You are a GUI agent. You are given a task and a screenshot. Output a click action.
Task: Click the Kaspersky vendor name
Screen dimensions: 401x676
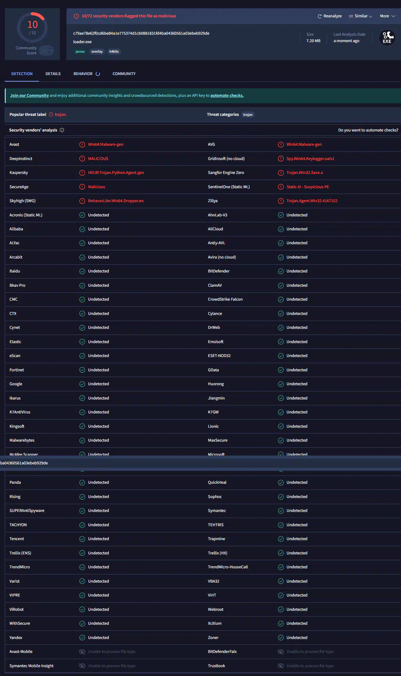(x=19, y=173)
